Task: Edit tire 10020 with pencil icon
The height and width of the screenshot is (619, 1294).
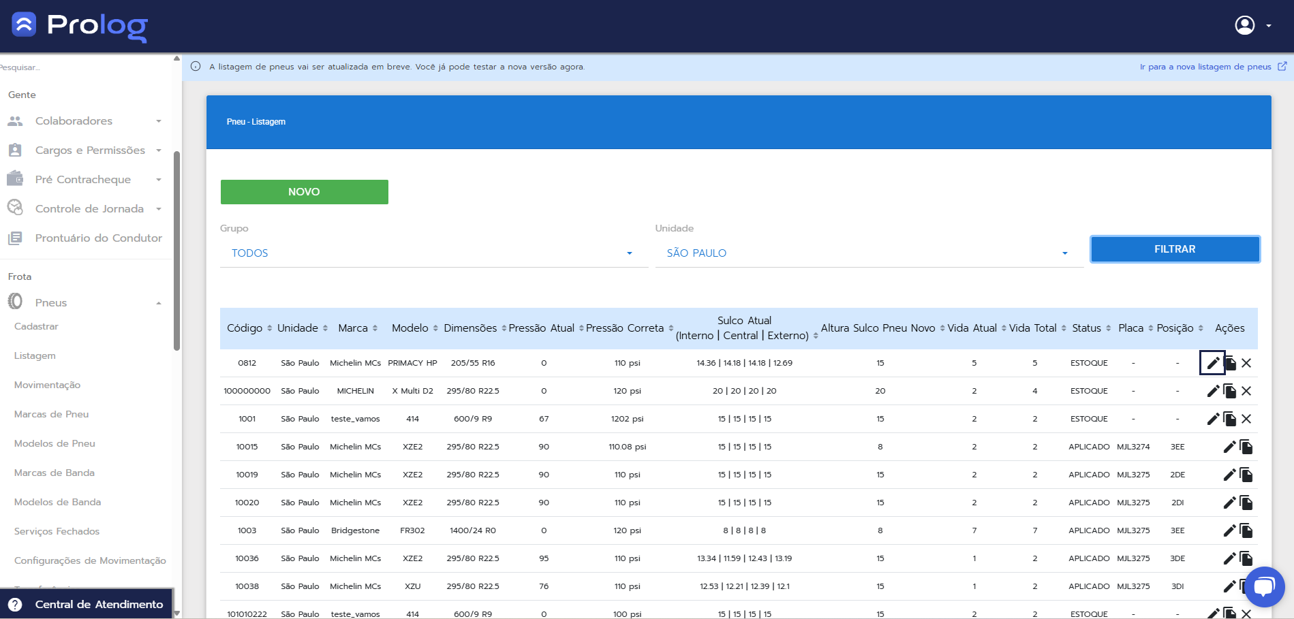Action: [1229, 503]
